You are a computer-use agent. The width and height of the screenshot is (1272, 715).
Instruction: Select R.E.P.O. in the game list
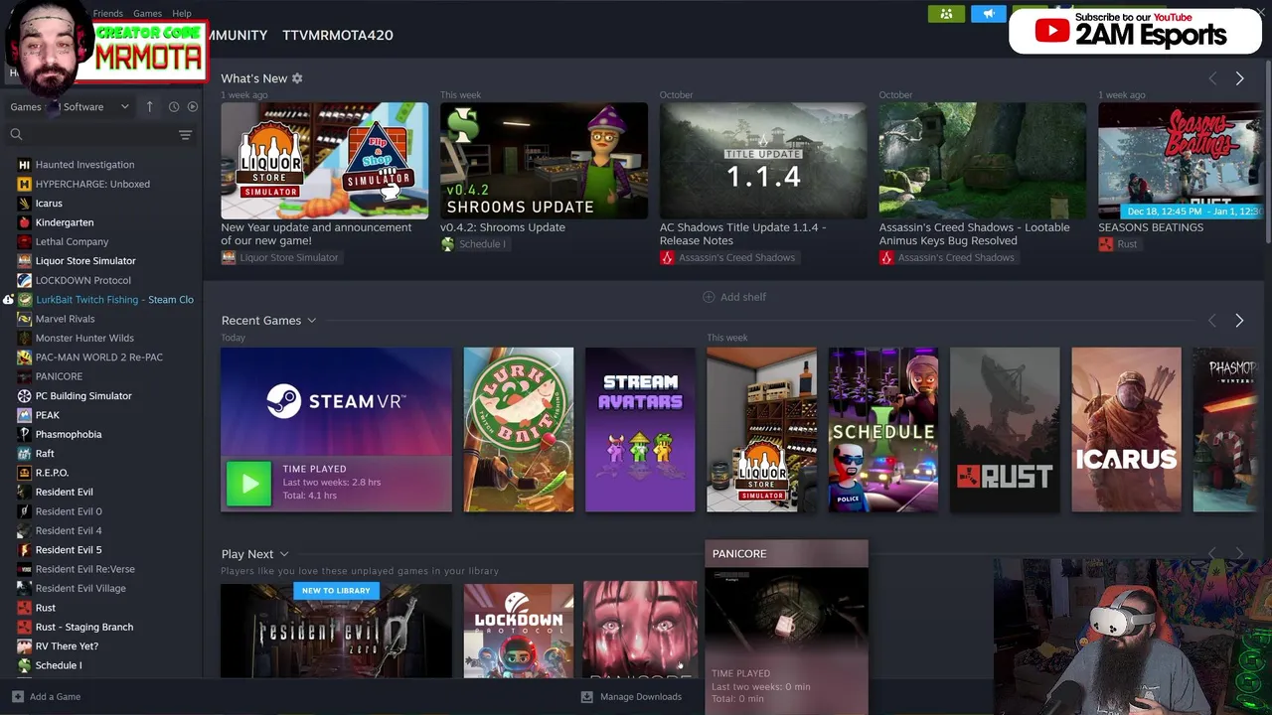[52, 473]
